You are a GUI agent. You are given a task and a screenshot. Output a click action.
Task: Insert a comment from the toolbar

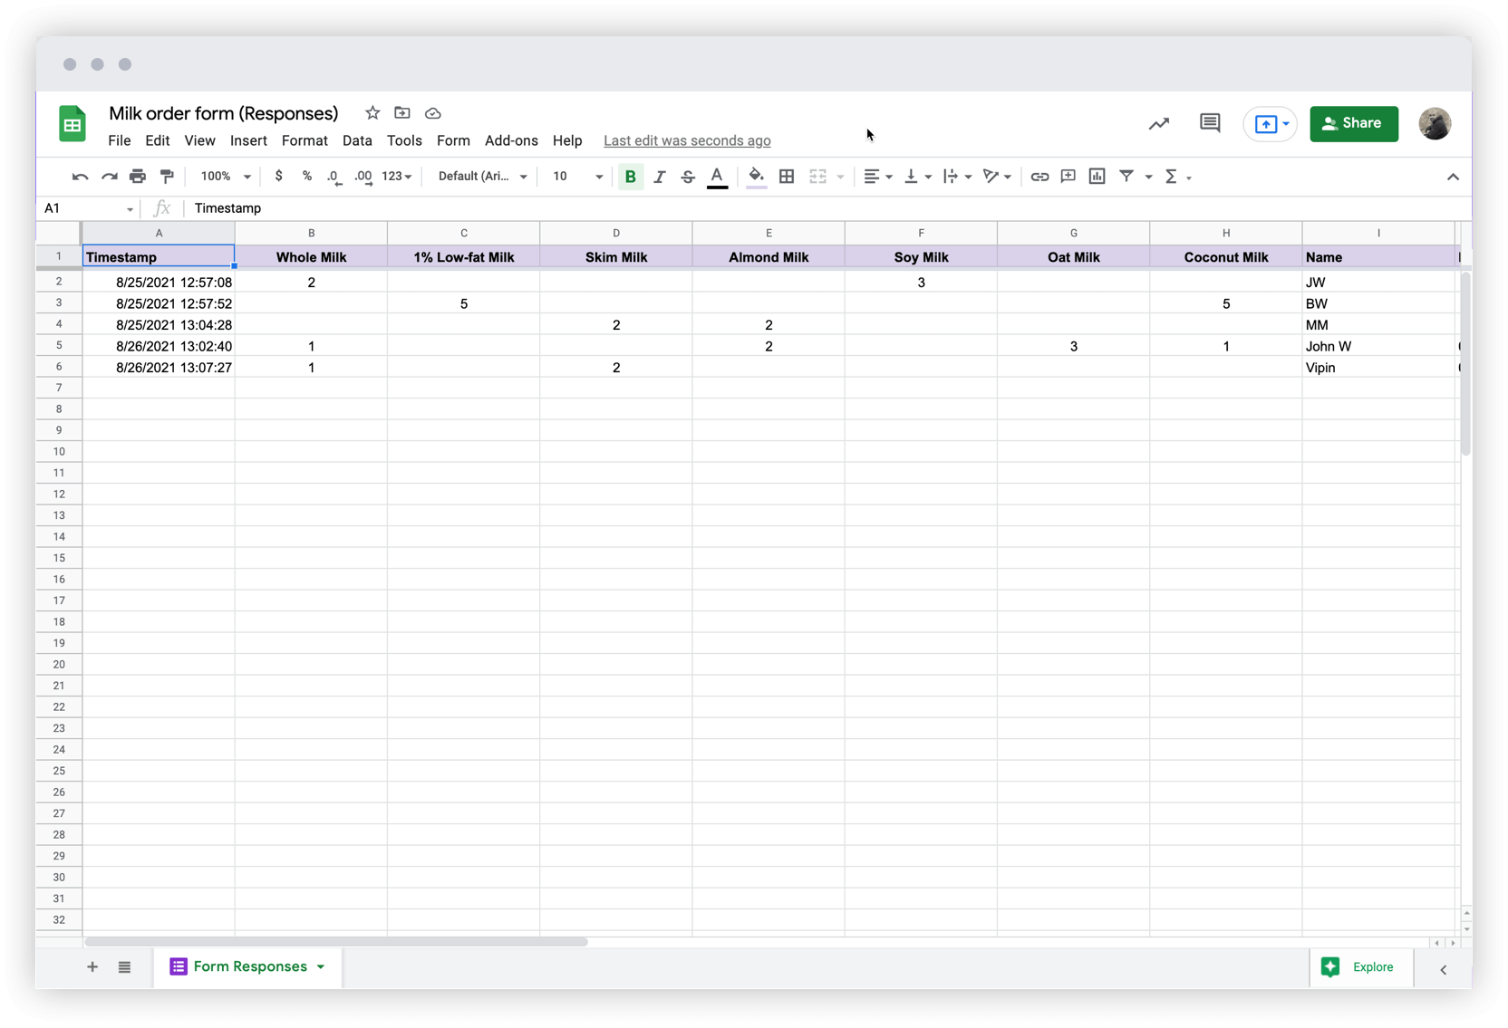point(1068,176)
